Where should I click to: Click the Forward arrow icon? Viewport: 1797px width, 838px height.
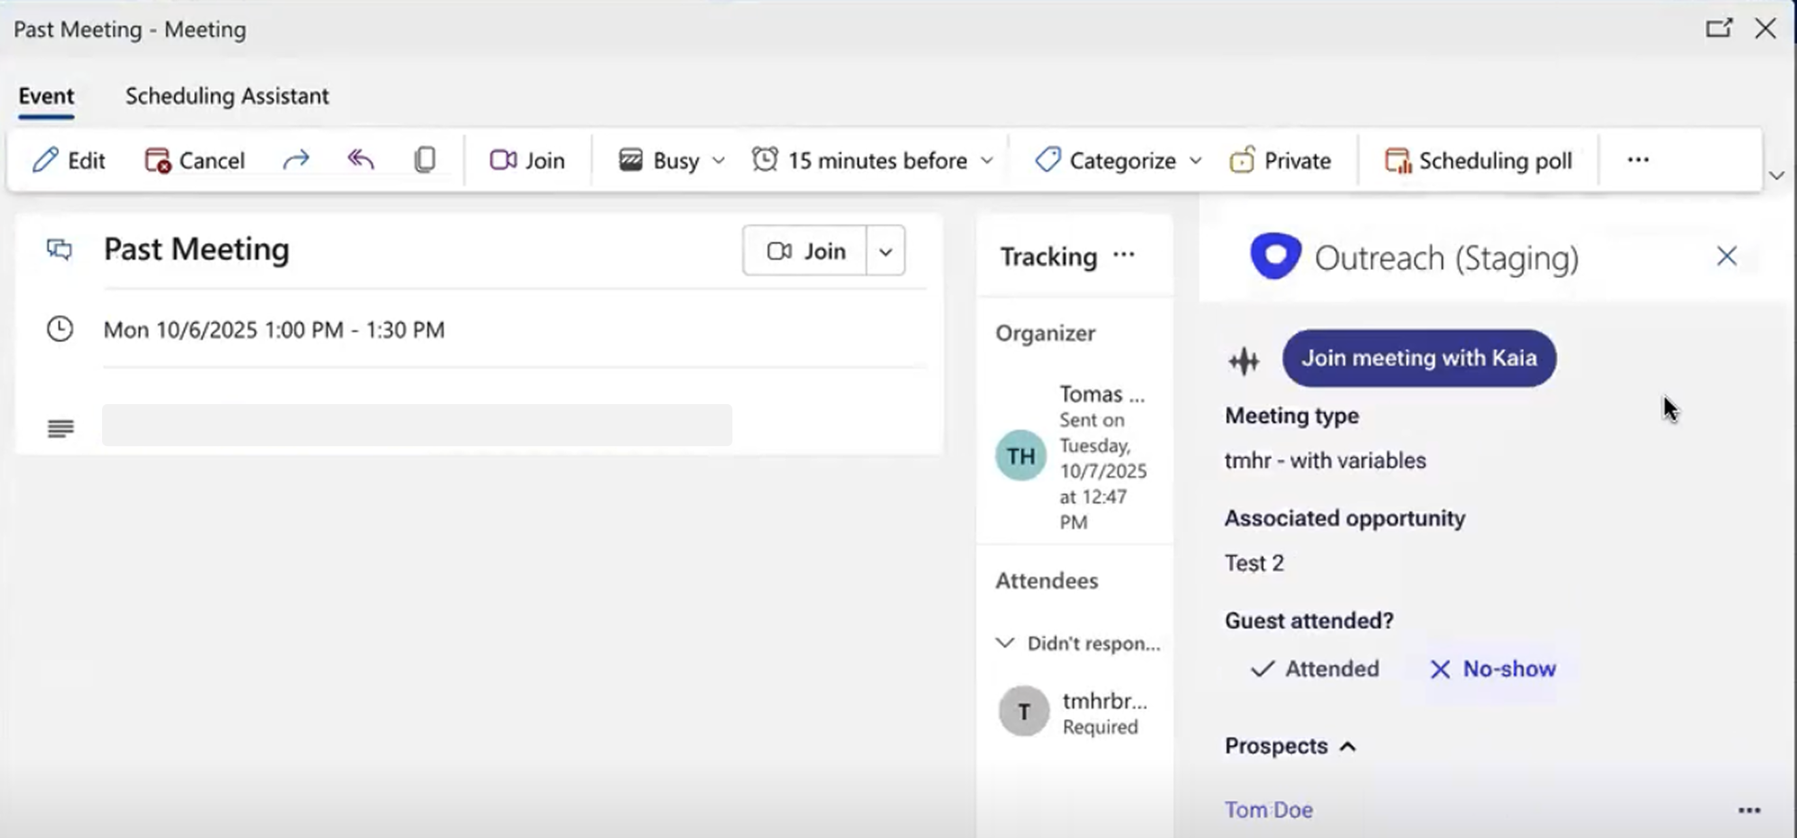click(x=296, y=161)
